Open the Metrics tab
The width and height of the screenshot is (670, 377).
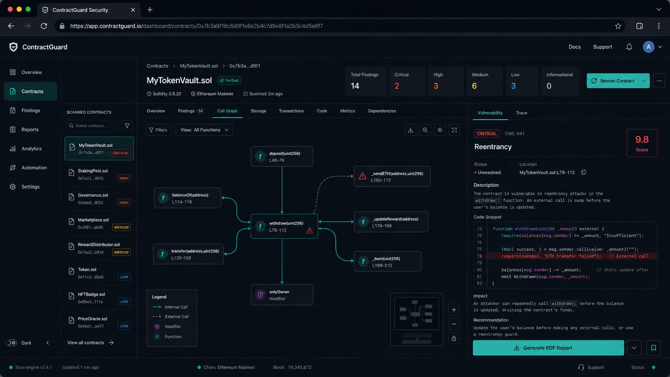[x=347, y=111]
